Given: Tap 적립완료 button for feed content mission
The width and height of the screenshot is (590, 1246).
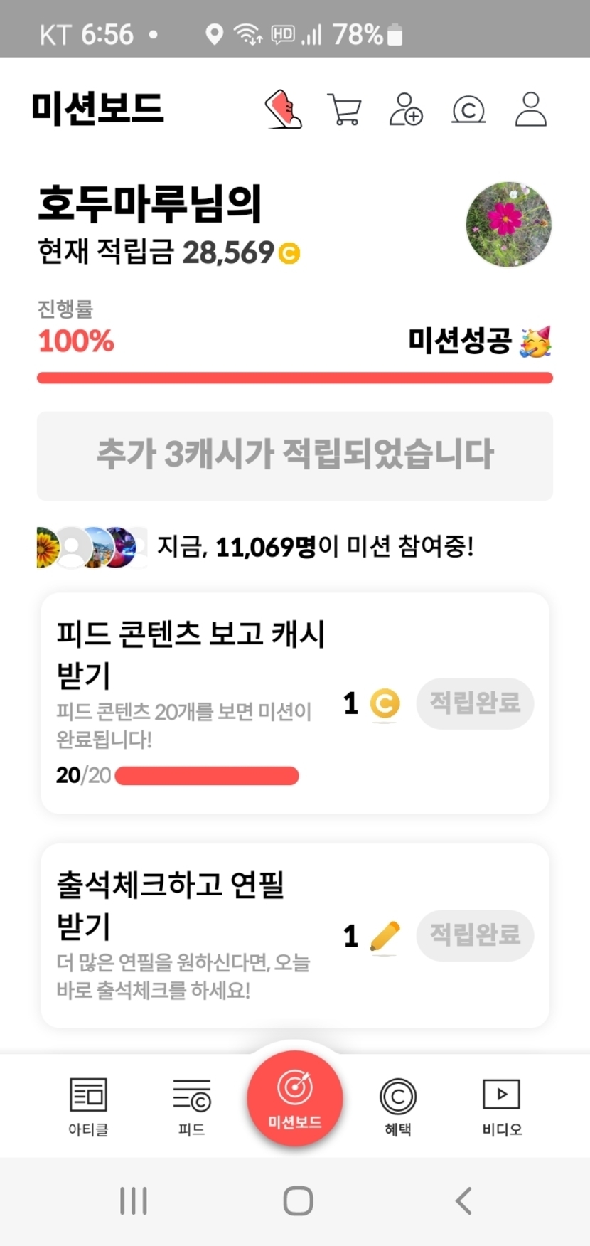Looking at the screenshot, I should pyautogui.click(x=475, y=703).
